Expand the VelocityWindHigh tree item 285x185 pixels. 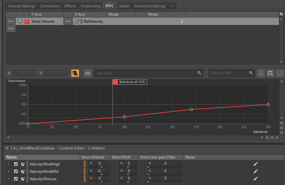8,164
